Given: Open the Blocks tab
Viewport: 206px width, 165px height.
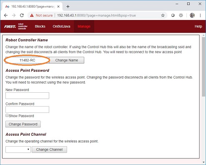Looking at the screenshot, I should [x=40, y=26].
